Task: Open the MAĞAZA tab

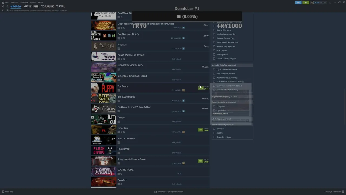Action: coord(16,6)
